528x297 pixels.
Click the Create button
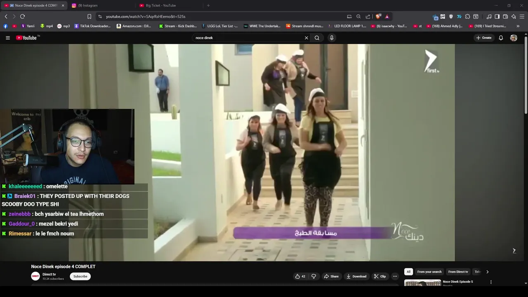pyautogui.click(x=484, y=38)
